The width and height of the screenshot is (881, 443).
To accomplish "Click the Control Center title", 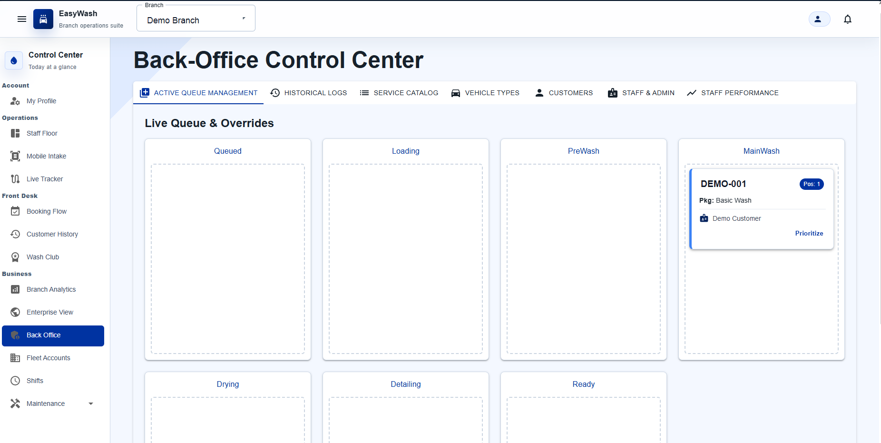I will click(x=56, y=55).
